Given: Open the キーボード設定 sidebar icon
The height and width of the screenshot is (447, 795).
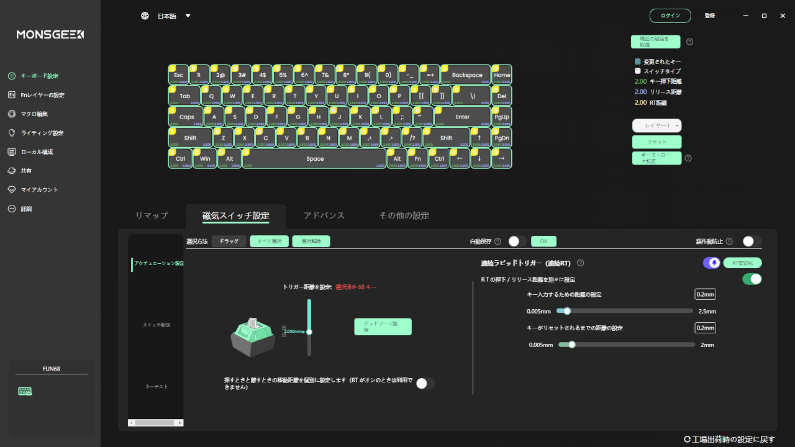Looking at the screenshot, I should (11, 76).
